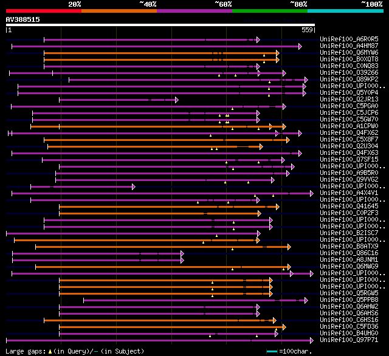The image size is (389, 356).
Task: Click the UniRef100_Q6MWG9 label
Action: [x=349, y=267]
